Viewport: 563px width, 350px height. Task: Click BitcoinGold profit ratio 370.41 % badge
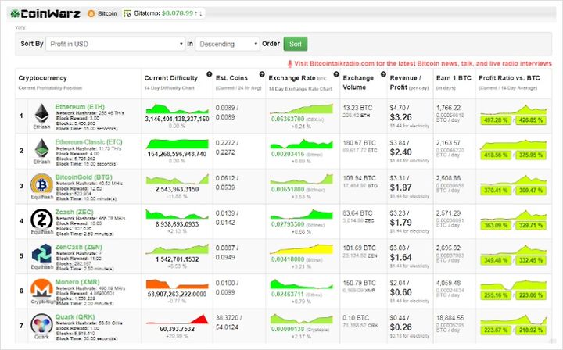click(496, 190)
